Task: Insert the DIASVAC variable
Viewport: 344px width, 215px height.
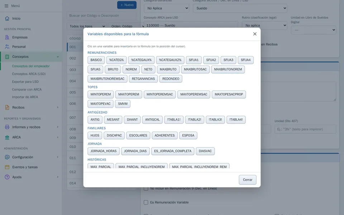Action: (205, 151)
